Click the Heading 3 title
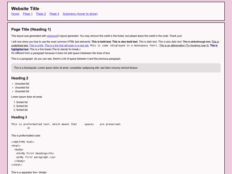This screenshot has height=174, width=232. pos(19,117)
